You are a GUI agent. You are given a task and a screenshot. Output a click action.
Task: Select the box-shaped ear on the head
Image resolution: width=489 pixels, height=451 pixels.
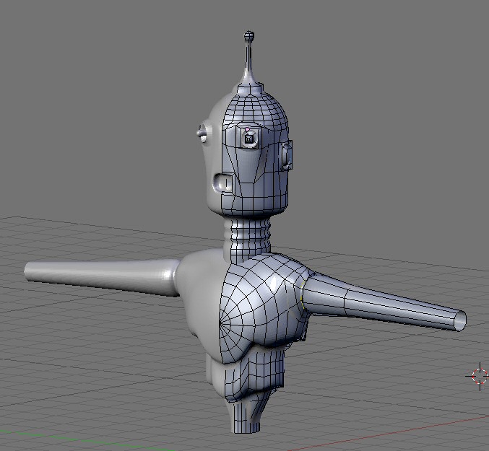point(287,155)
